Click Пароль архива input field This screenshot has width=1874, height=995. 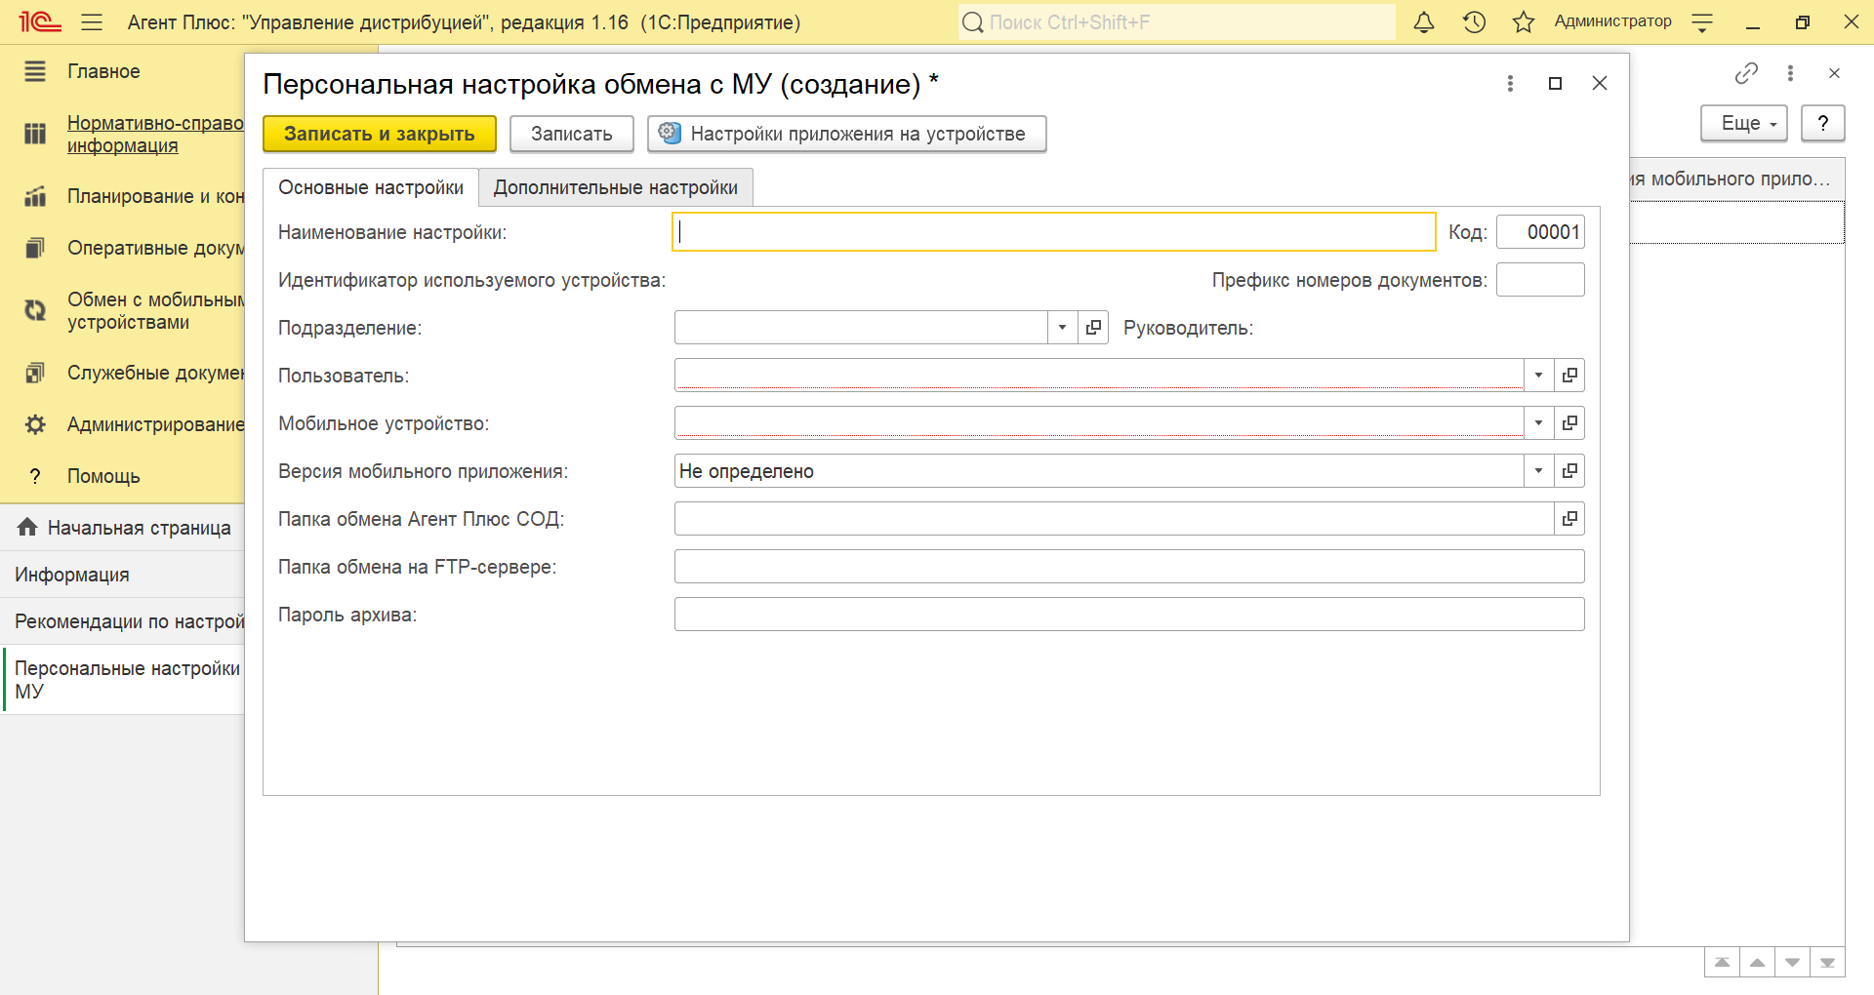pyautogui.click(x=1129, y=615)
